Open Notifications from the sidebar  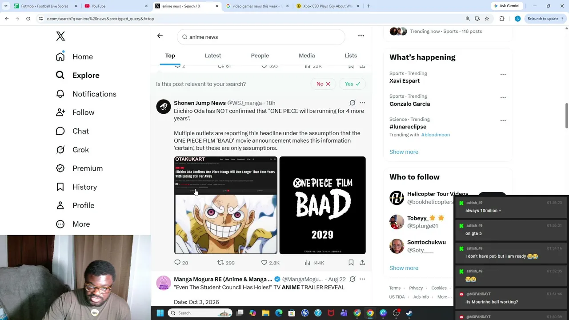(86, 94)
